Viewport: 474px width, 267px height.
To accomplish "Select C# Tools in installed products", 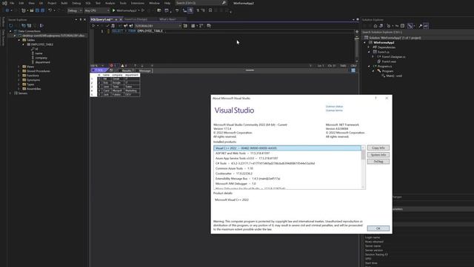I will [x=287, y=163].
